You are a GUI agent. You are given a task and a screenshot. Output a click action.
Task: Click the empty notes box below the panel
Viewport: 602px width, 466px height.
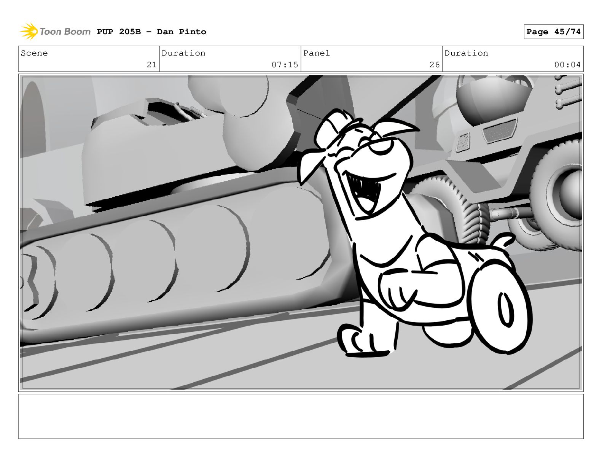[301, 416]
